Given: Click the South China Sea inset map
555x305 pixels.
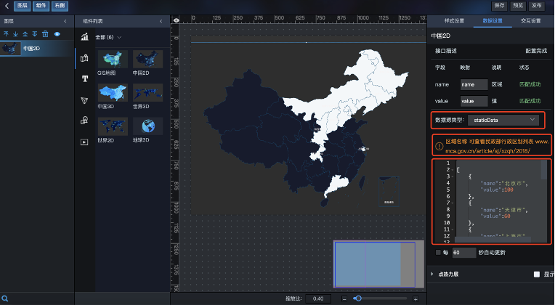Looking at the screenshot, I should pos(389,192).
